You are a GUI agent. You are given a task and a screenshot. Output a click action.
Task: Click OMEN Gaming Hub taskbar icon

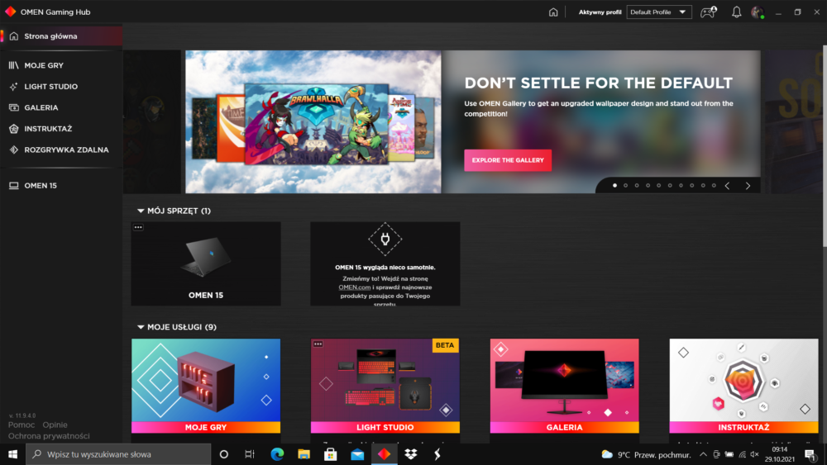pos(384,454)
